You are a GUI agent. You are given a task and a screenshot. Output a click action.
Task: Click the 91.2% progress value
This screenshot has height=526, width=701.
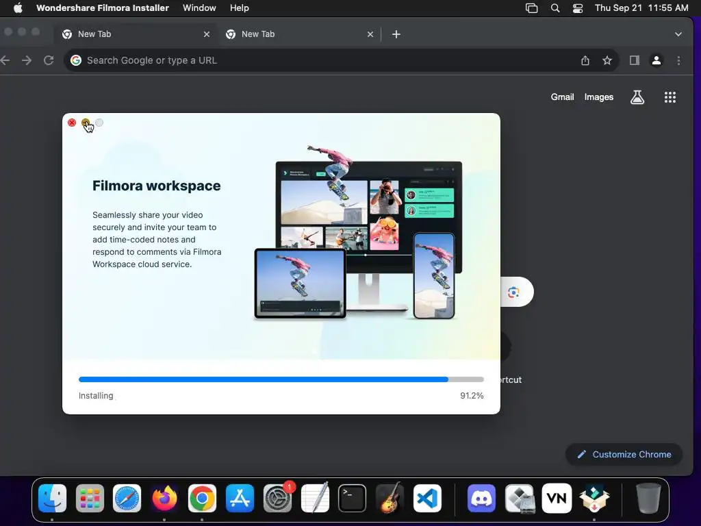click(472, 396)
